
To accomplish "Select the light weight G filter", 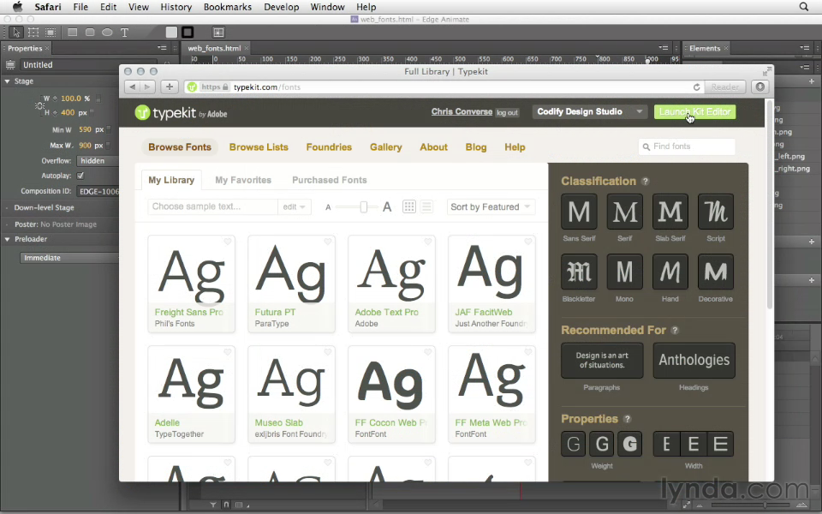I will click(x=573, y=445).
